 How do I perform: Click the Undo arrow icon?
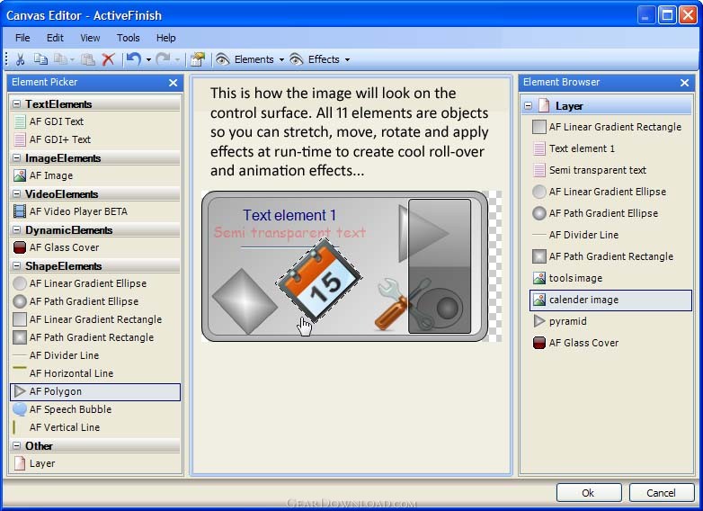click(x=134, y=59)
